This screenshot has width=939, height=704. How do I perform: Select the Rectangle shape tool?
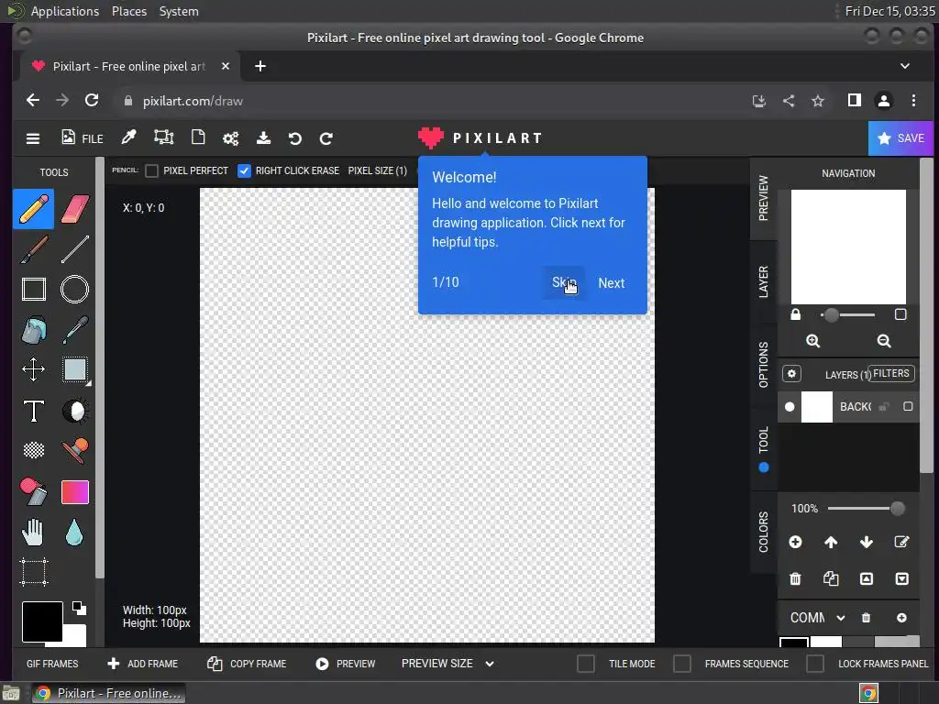pyautogui.click(x=34, y=289)
